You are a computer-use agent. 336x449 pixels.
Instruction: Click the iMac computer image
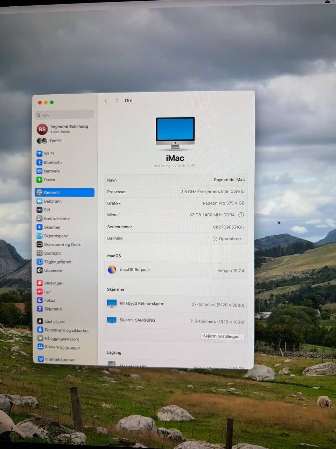click(175, 134)
